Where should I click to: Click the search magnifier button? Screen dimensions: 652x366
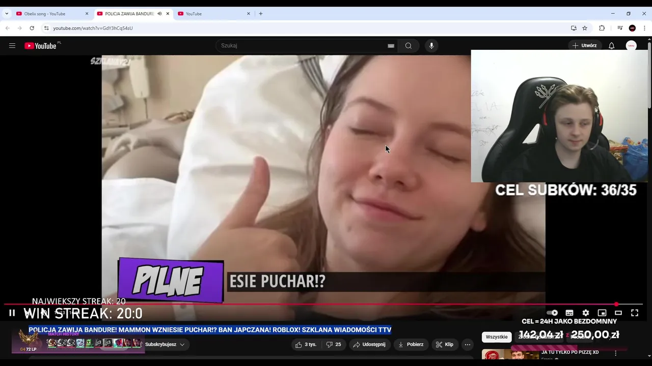coord(409,46)
